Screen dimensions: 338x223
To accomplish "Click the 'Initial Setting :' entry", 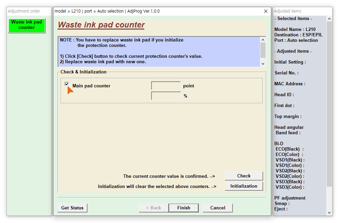I will click(x=290, y=62).
